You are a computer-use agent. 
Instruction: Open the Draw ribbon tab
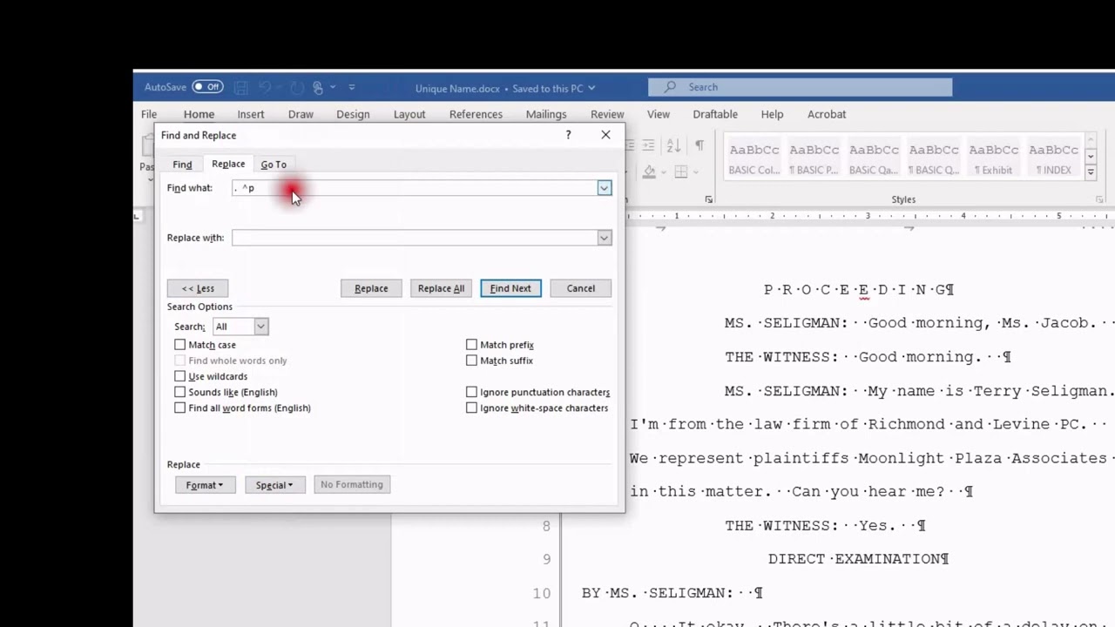tap(301, 114)
